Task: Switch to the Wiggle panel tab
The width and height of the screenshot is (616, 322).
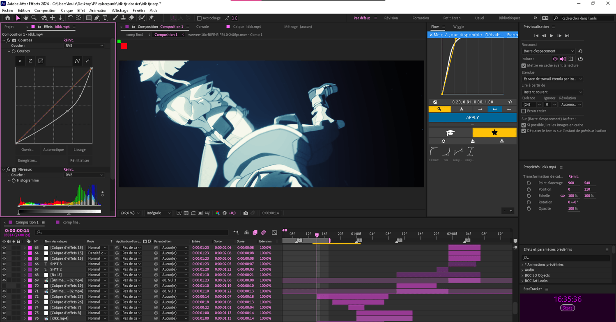Action: 459,27
